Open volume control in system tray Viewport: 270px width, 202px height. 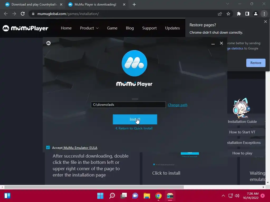pos(237,196)
